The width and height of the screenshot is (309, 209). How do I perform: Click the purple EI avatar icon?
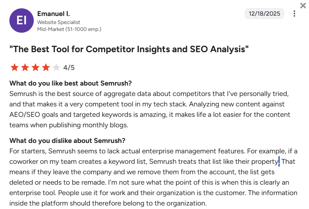[22, 21]
